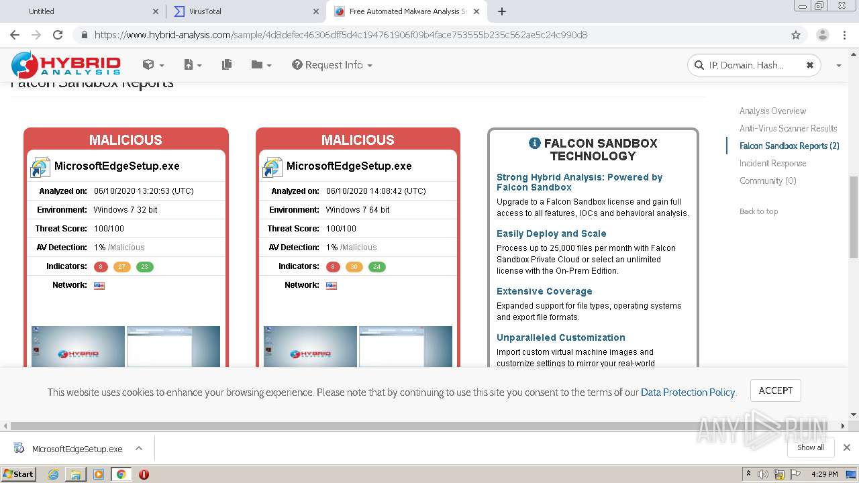Click the address bar URL

[x=341, y=35]
